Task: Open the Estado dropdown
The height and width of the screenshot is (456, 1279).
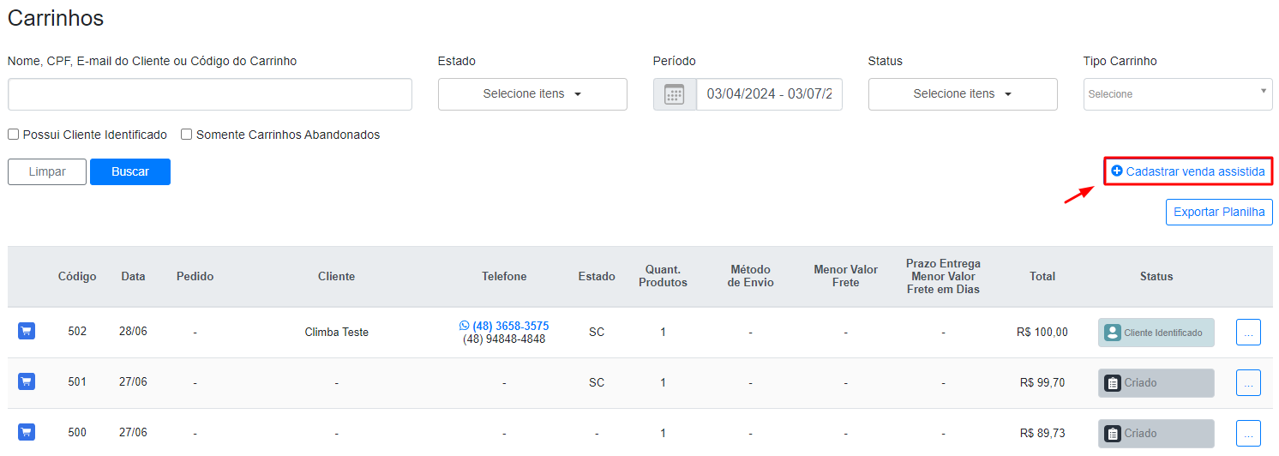Action: 532,94
